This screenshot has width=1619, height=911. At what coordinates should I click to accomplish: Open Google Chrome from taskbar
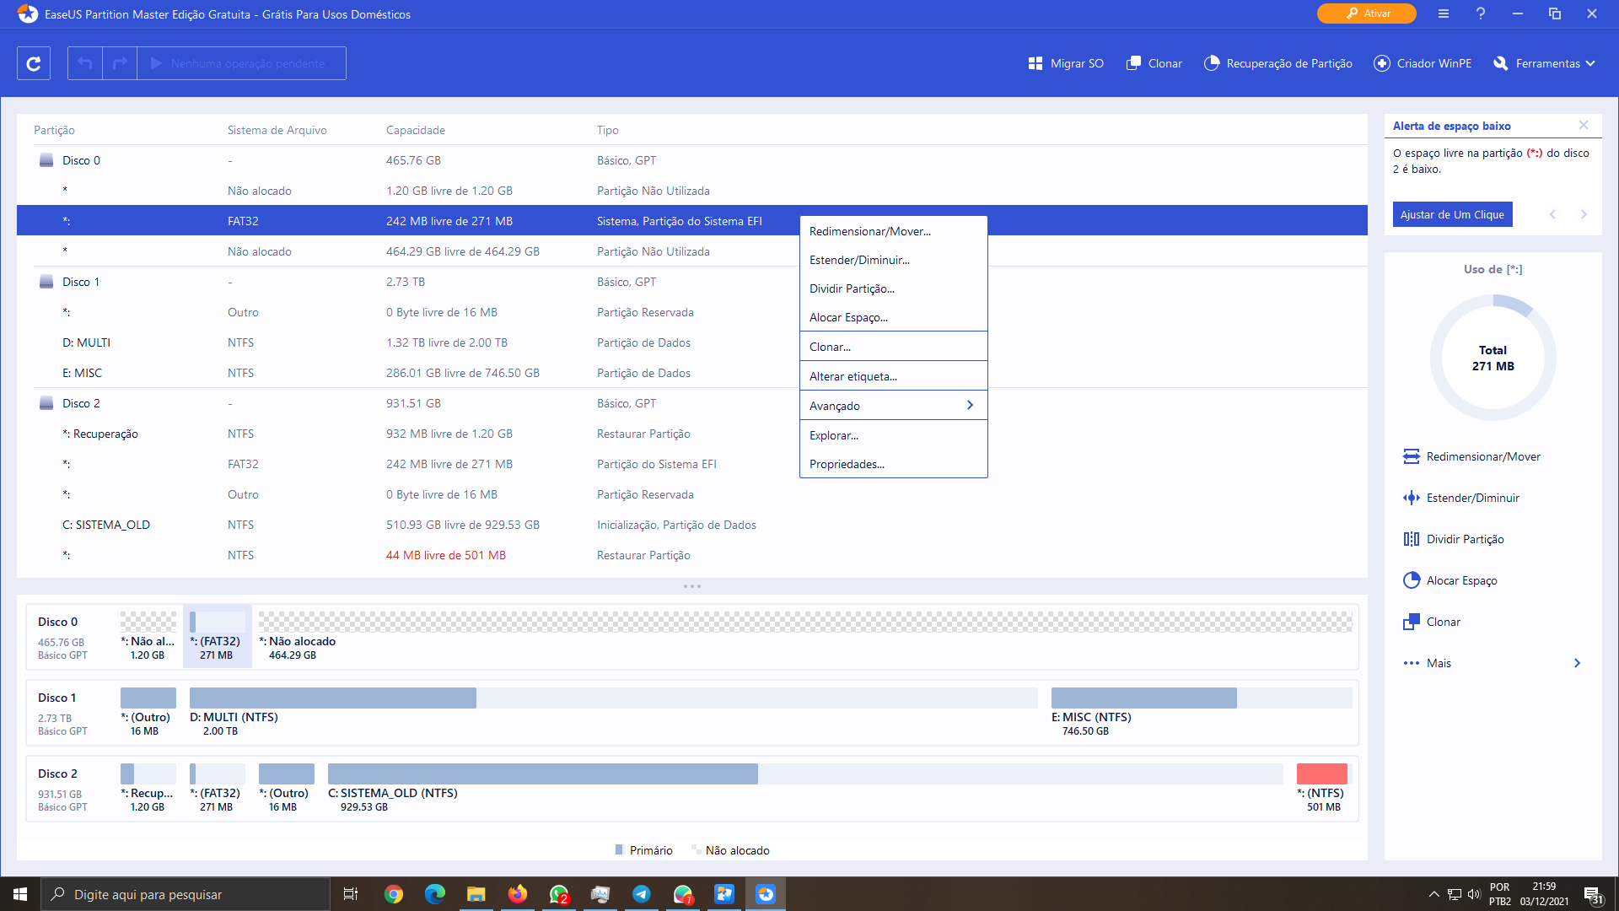(394, 894)
